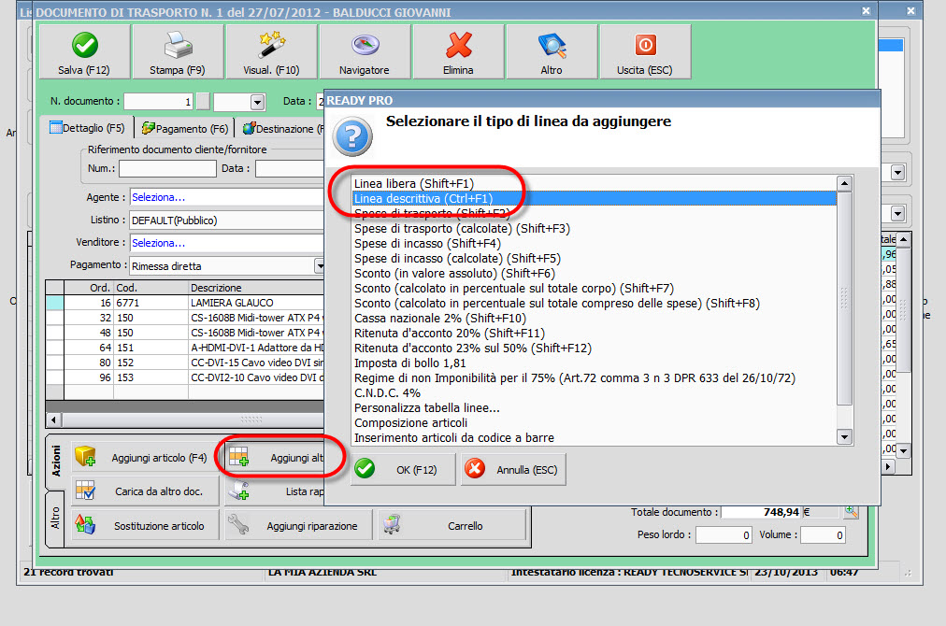Viewport: 946px width, 626px height.
Task: Select Personalizza tabella linee... entry
Action: [x=595, y=407]
